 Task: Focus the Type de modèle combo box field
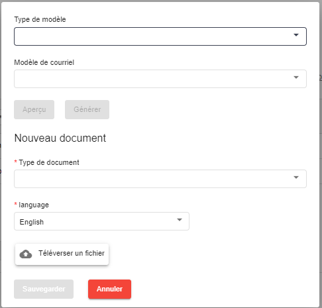tap(160, 36)
